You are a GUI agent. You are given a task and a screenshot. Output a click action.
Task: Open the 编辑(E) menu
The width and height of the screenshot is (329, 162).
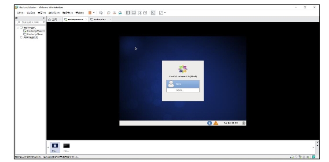tap(31, 13)
